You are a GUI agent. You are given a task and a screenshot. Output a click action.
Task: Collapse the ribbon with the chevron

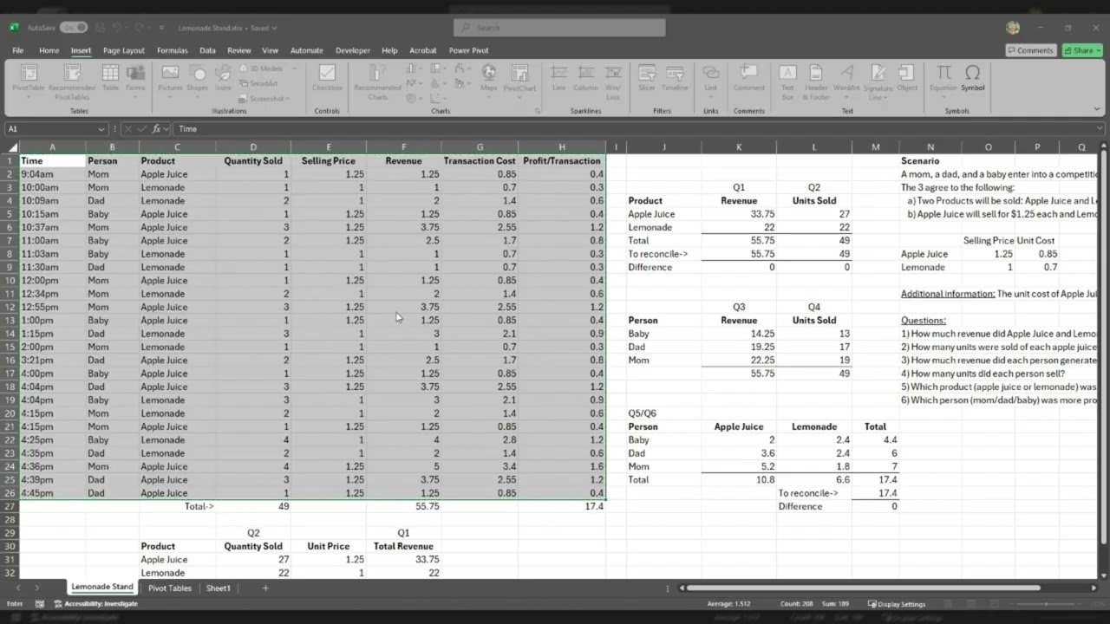pyautogui.click(x=1098, y=111)
